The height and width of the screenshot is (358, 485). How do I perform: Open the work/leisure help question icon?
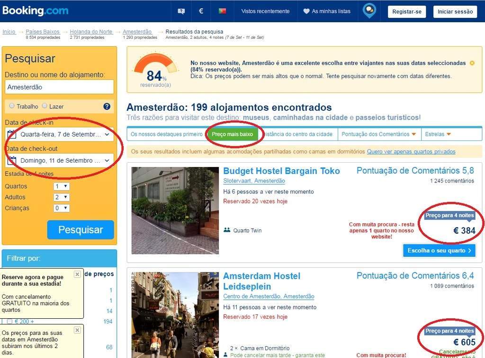tap(107, 106)
